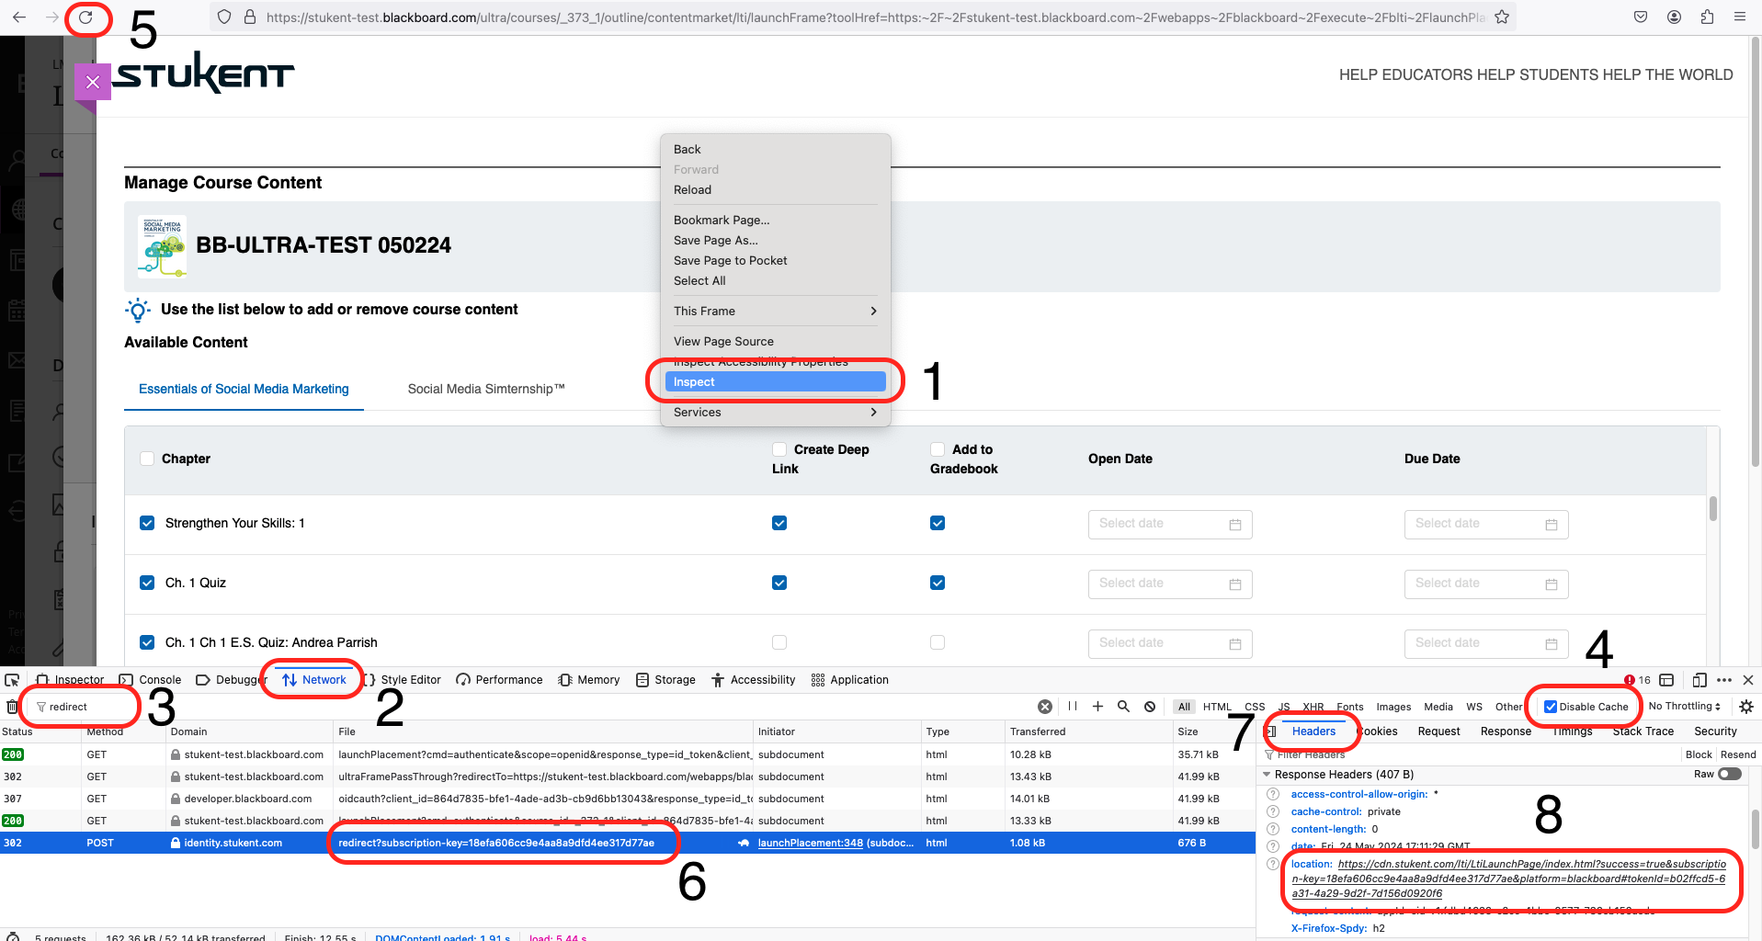Click the Block button
Viewport: 1762px width, 941px height.
pos(1699,754)
